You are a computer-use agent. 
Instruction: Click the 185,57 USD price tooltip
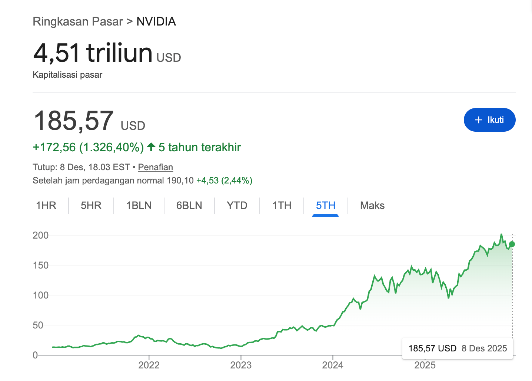(458, 348)
